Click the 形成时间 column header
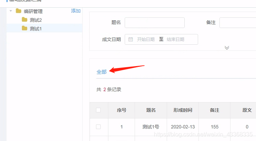The height and width of the screenshot is (141, 256). point(183,110)
